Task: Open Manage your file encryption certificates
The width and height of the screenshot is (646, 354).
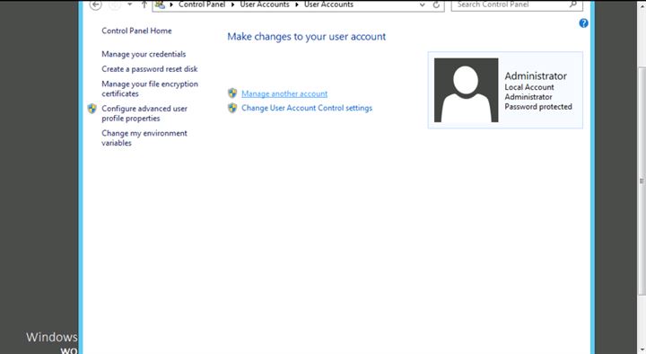Action: point(150,89)
